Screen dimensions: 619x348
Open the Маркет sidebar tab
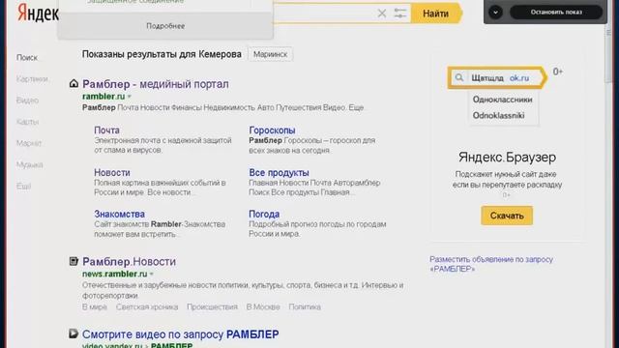click(29, 143)
